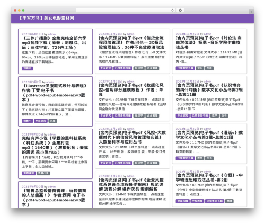Click 已预售完书籍 tag on 信贷全流程风险管理 post

(x=123, y=68)
